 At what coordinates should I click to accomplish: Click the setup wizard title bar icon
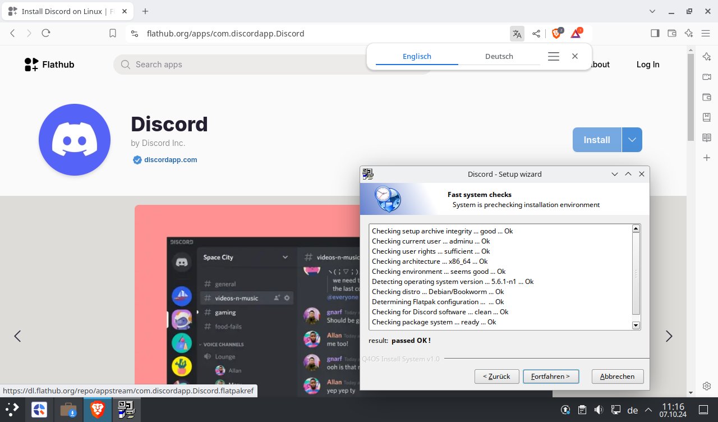coord(368,174)
